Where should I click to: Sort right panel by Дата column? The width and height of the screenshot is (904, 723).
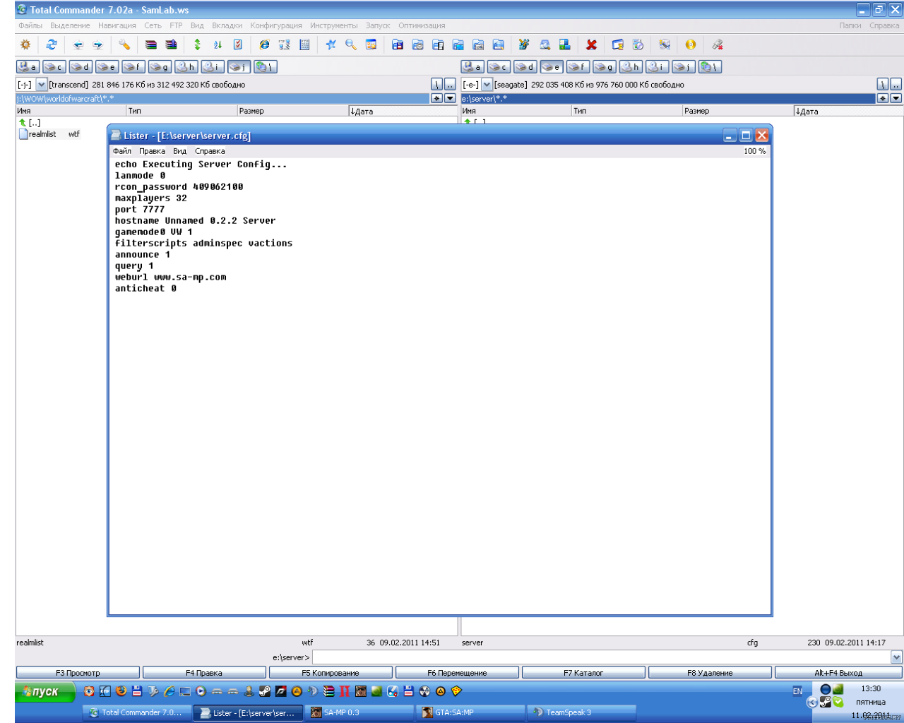[848, 111]
